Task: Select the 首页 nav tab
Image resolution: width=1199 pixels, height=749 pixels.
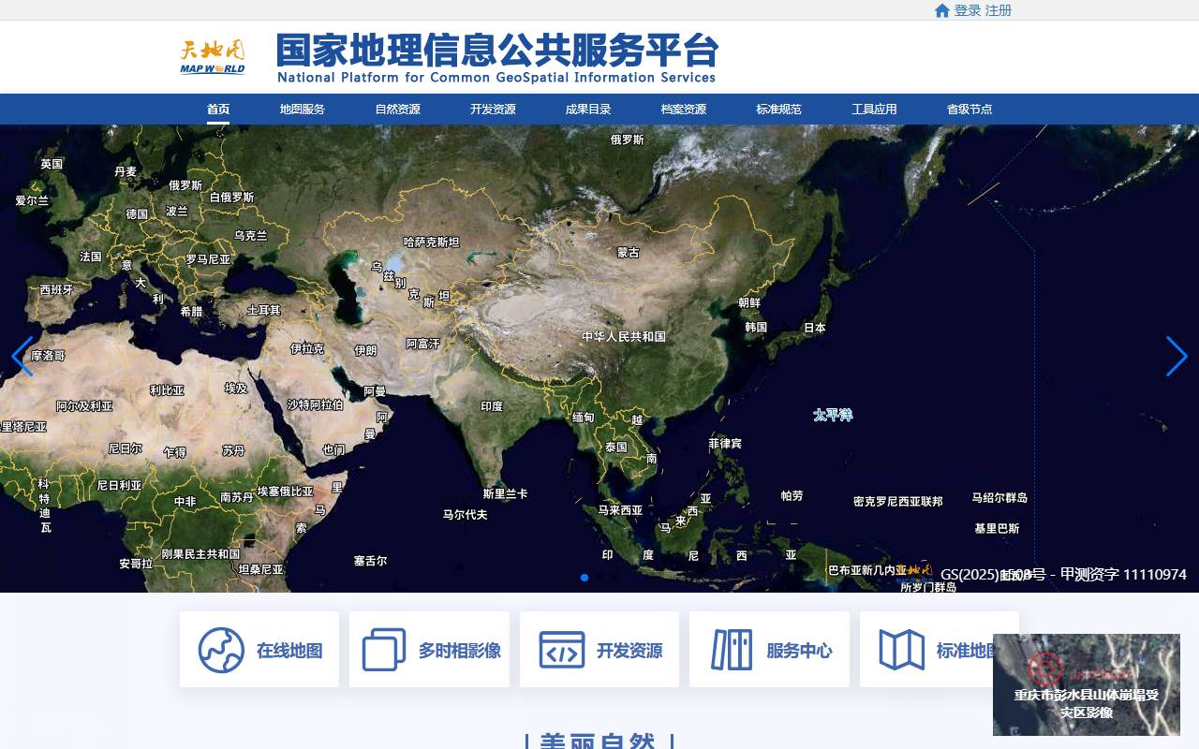Action: coord(218,109)
